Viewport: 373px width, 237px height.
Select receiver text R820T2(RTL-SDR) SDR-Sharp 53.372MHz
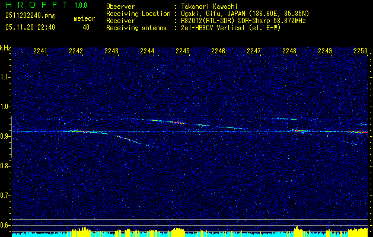pos(243,21)
